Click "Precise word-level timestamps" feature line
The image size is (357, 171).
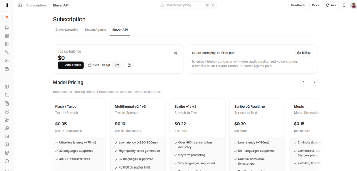(x=251, y=161)
